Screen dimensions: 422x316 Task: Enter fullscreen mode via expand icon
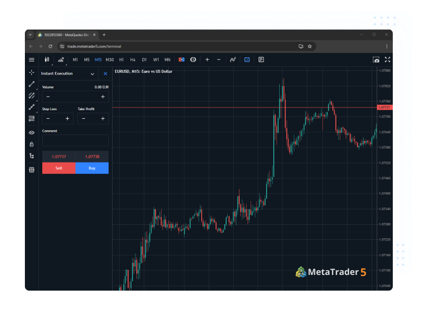pyautogui.click(x=387, y=59)
